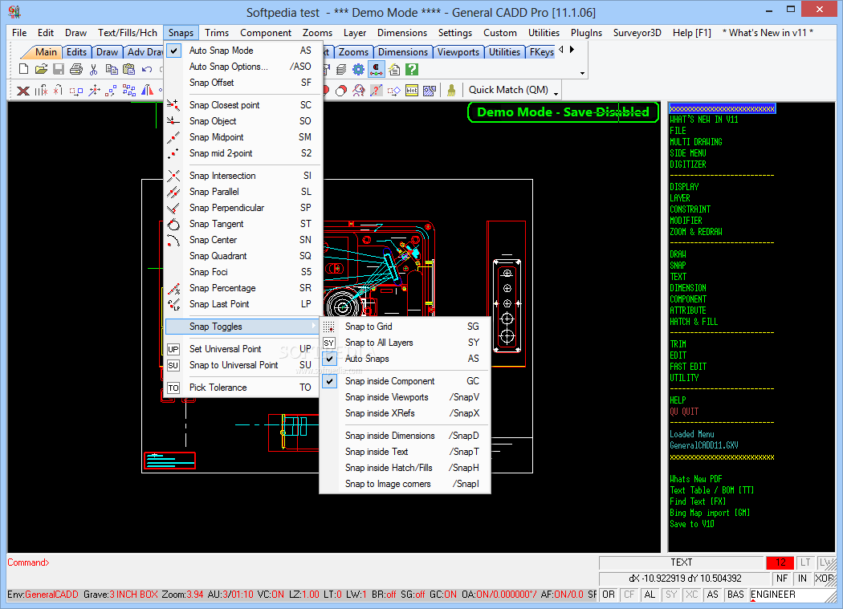Viewport: 843px width, 609px height.
Task: Click the Cut scissors icon
Action: click(94, 69)
